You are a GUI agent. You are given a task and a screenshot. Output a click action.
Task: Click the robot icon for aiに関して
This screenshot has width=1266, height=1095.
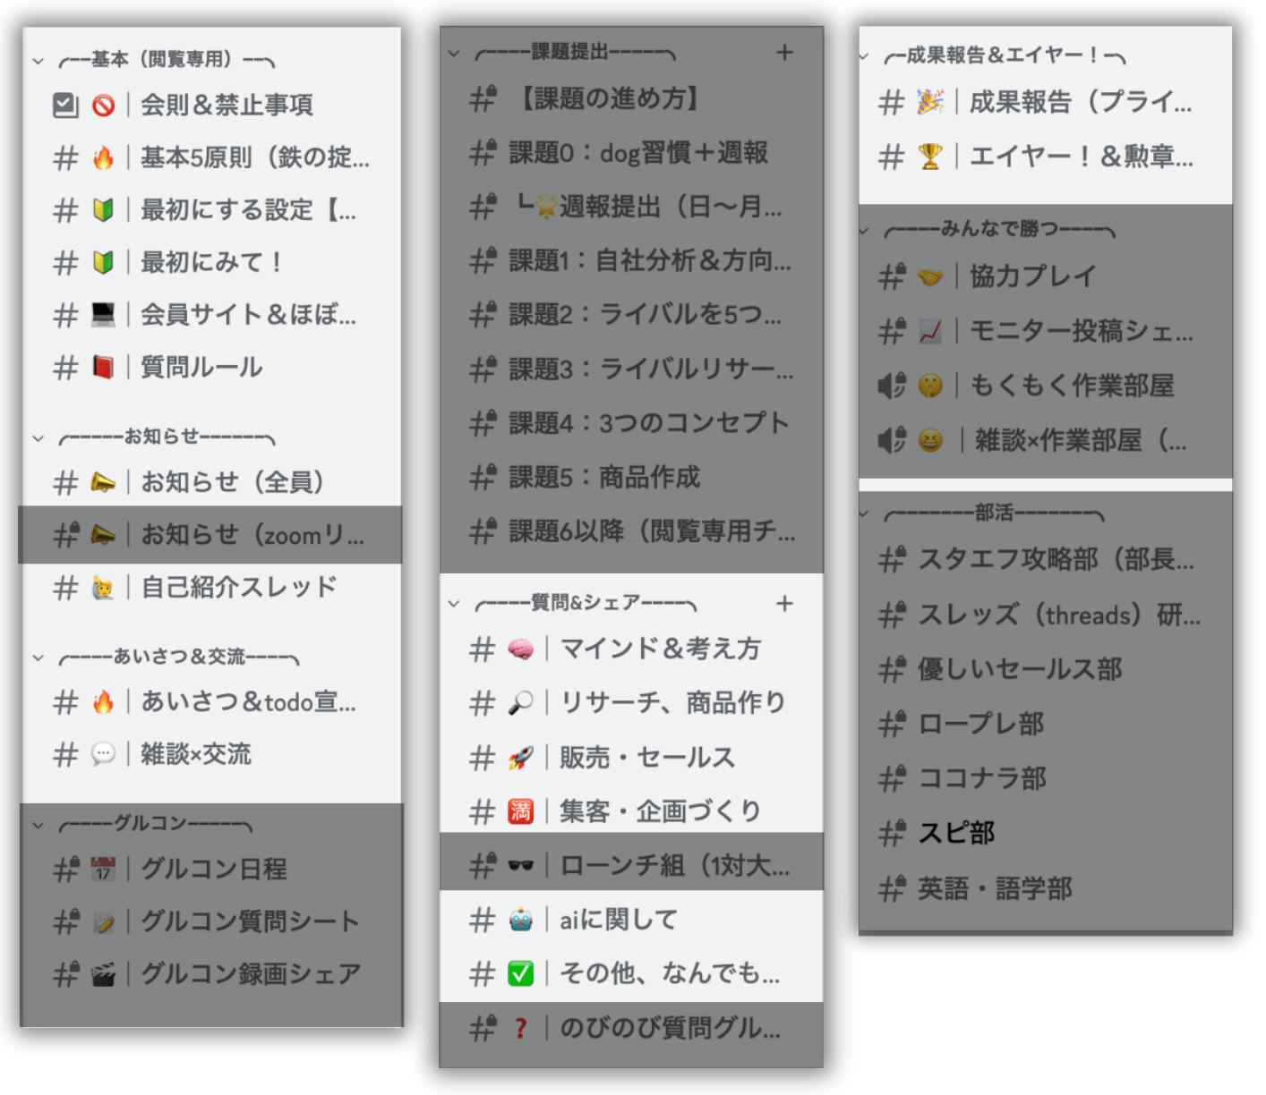tap(520, 920)
